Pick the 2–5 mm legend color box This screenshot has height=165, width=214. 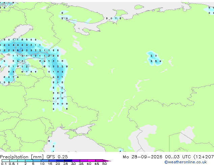pyautogui.click(x=29, y=161)
